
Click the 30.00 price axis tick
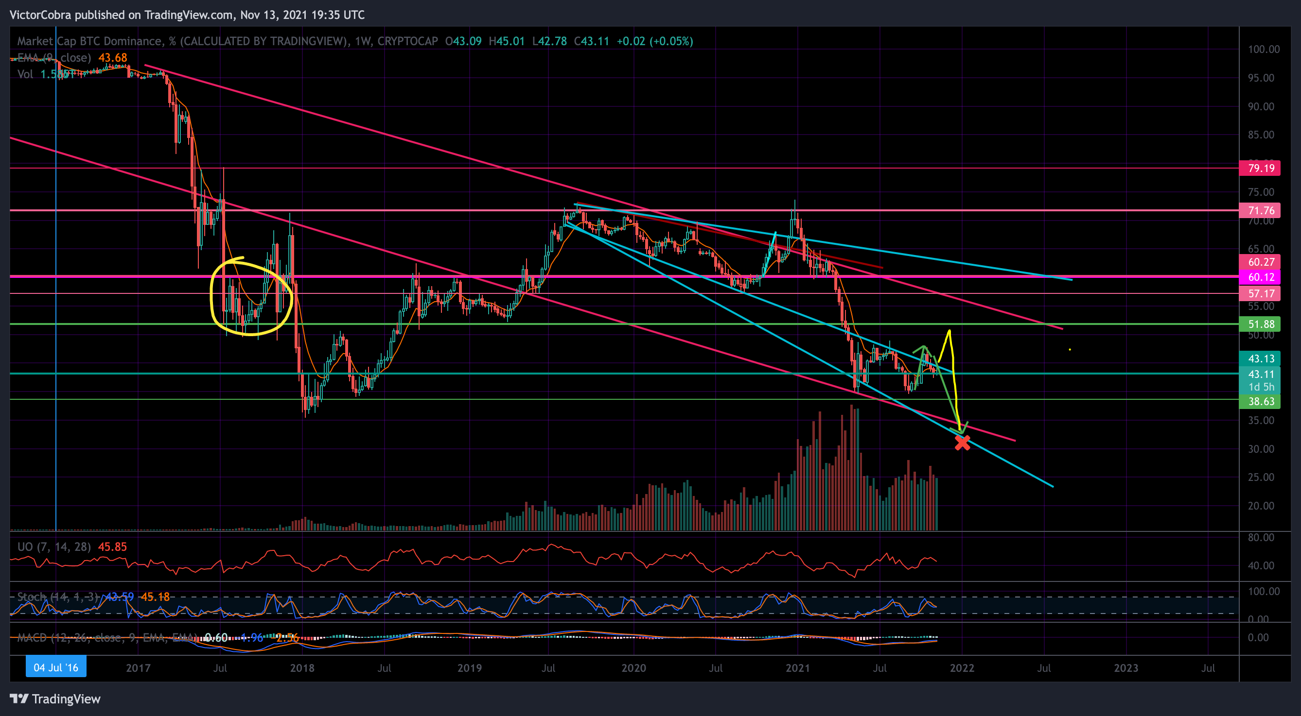pyautogui.click(x=1261, y=449)
